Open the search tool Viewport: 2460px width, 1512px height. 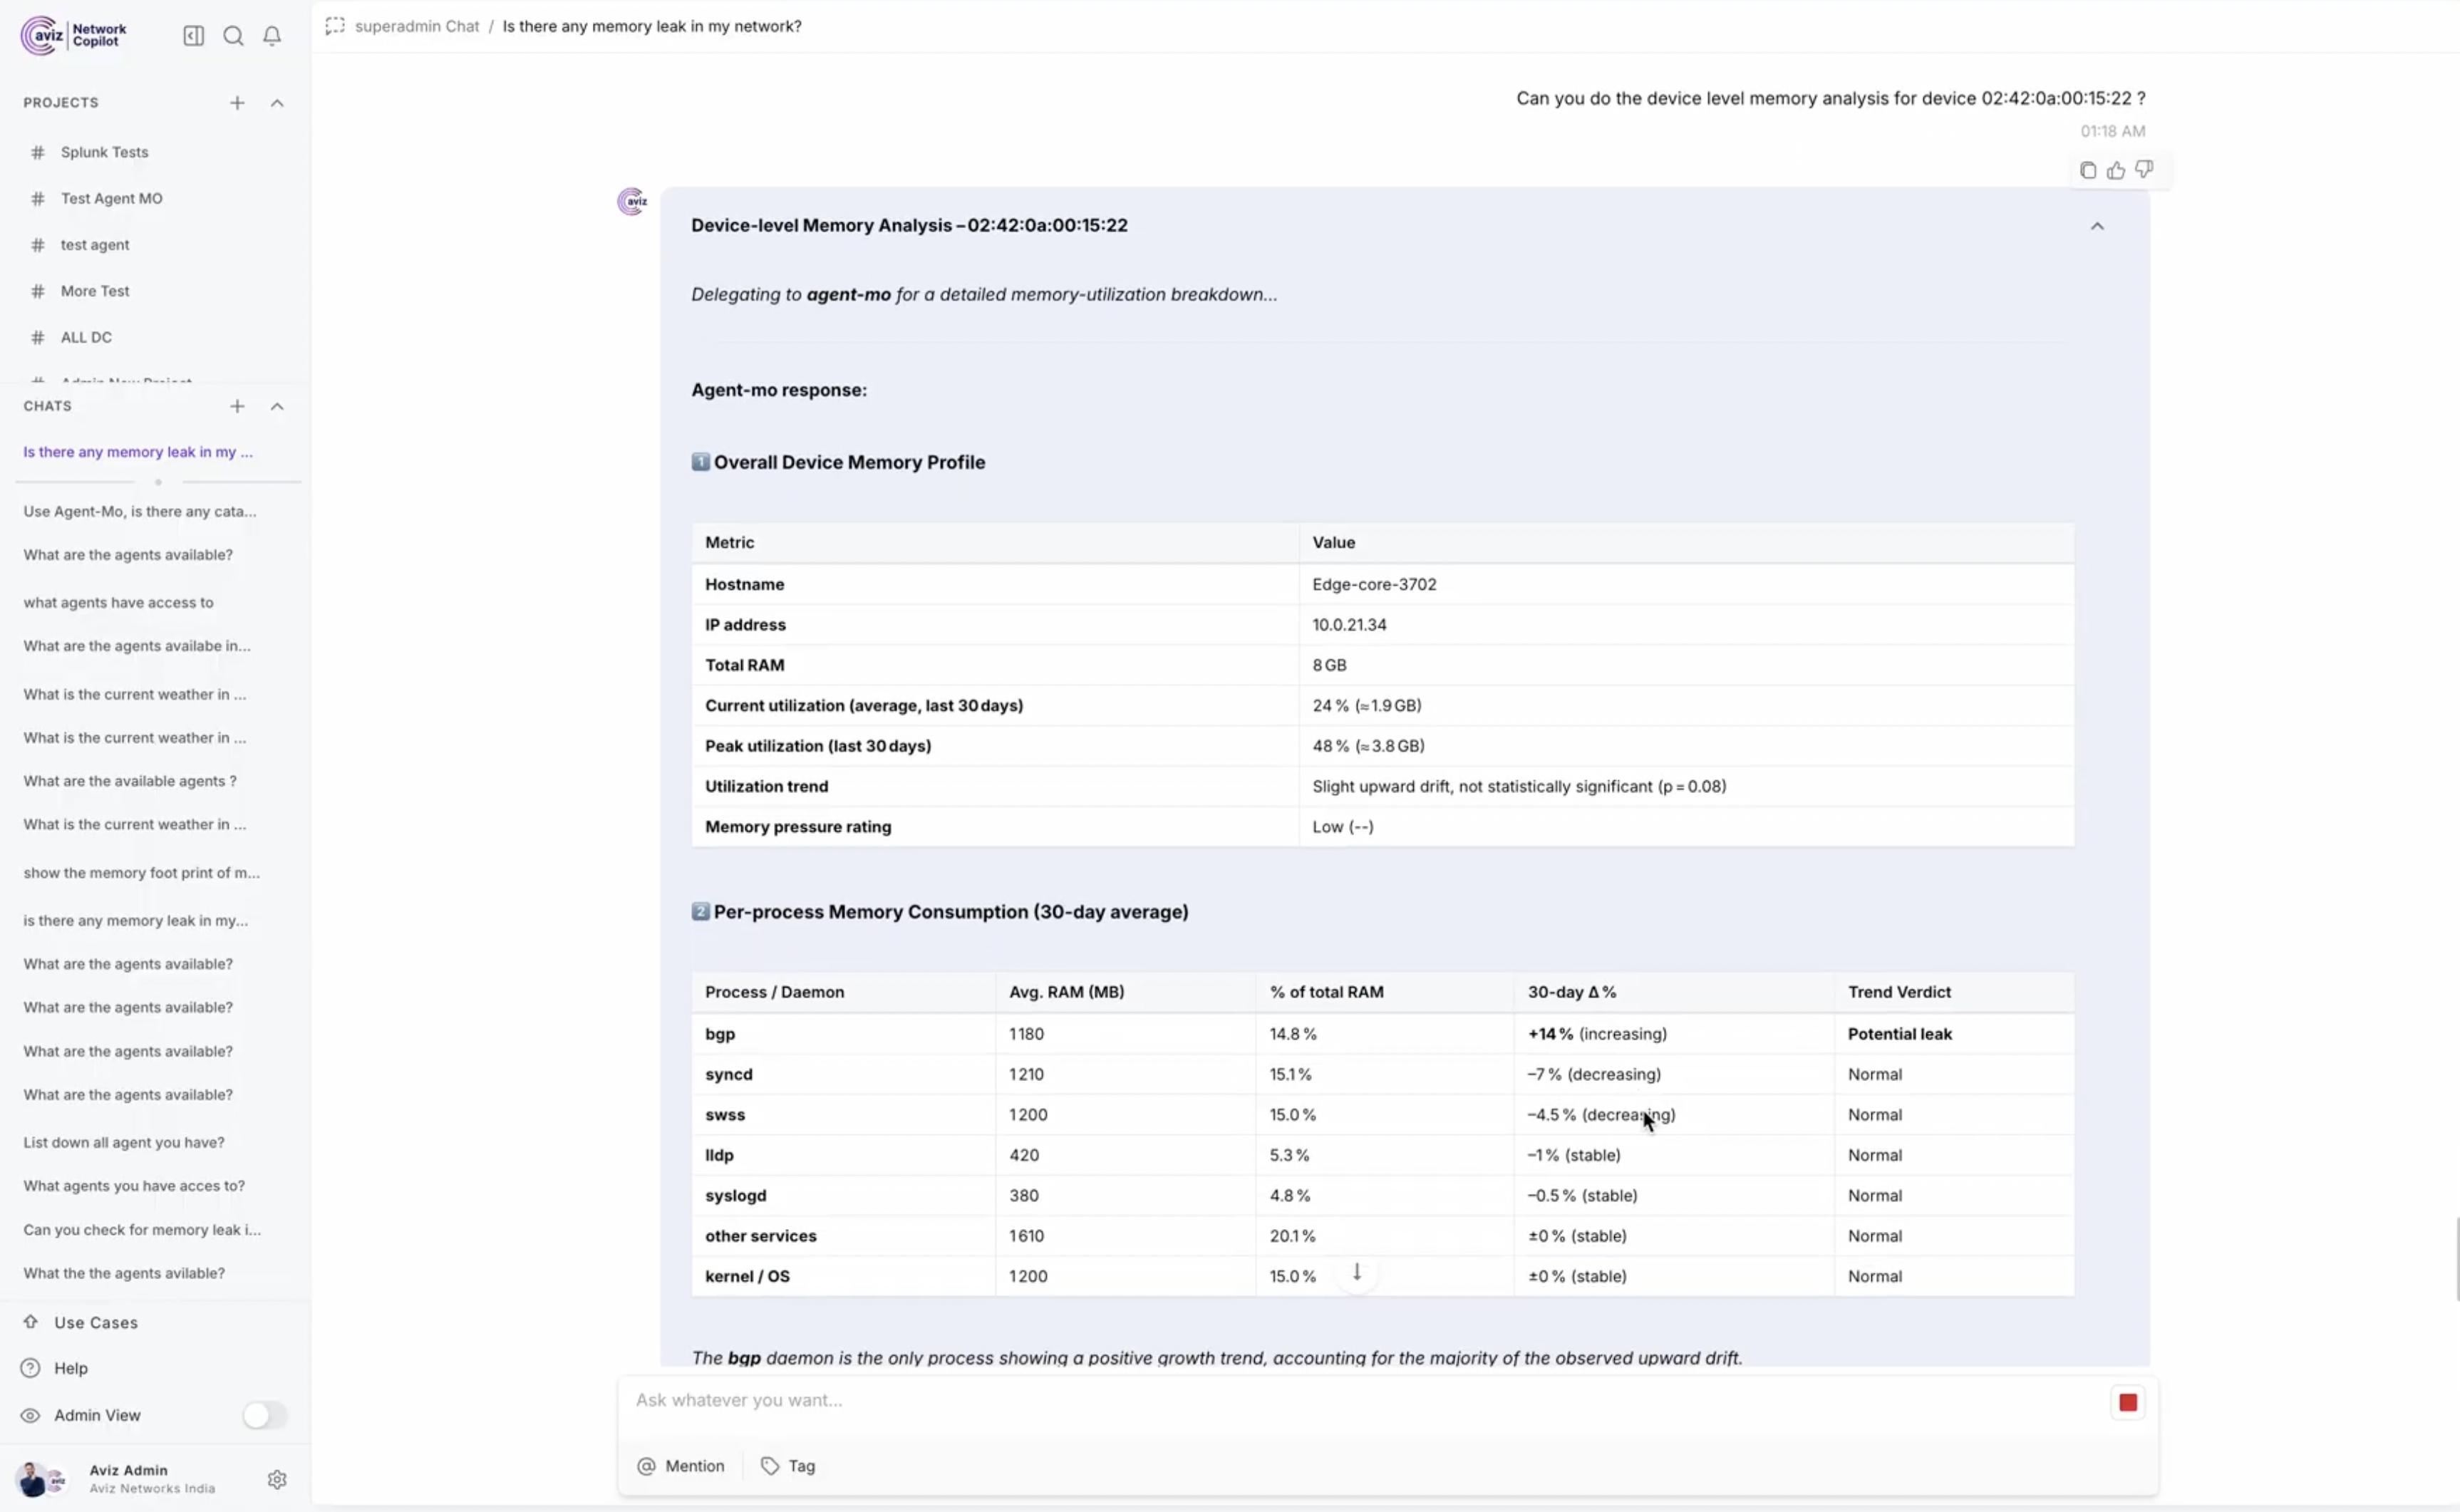point(233,35)
